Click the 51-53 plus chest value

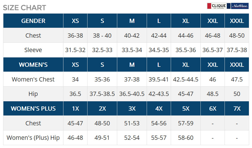click(x=132, y=123)
